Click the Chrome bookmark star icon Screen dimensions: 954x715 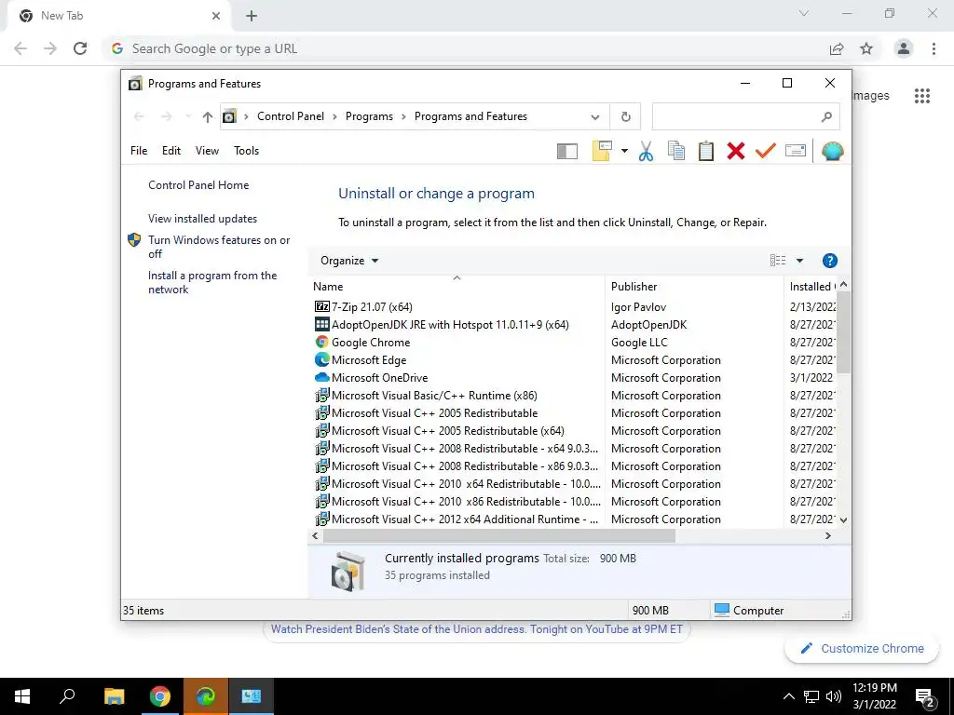pyautogui.click(x=866, y=48)
